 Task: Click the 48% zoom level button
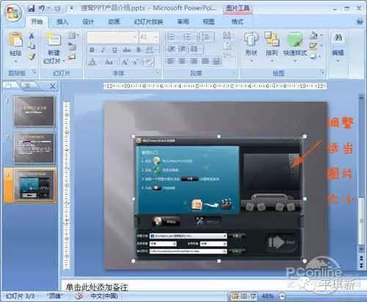[x=267, y=296]
